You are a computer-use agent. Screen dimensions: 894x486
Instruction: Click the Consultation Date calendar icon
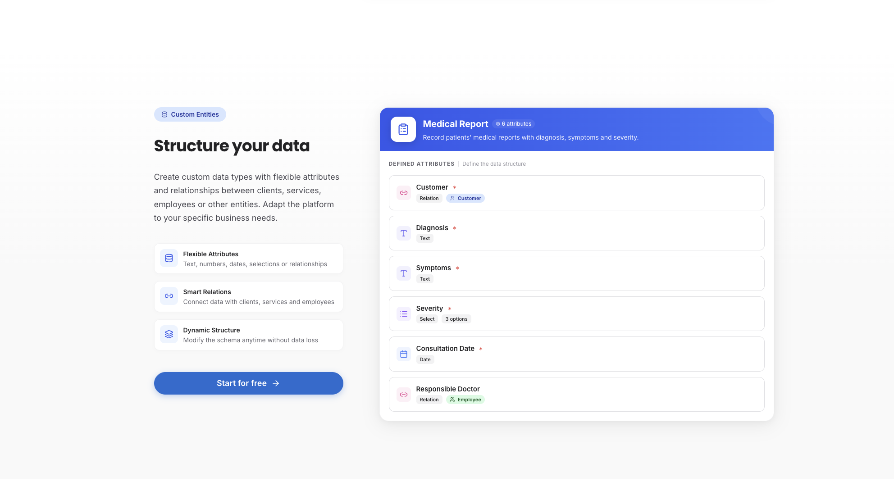[x=403, y=354]
